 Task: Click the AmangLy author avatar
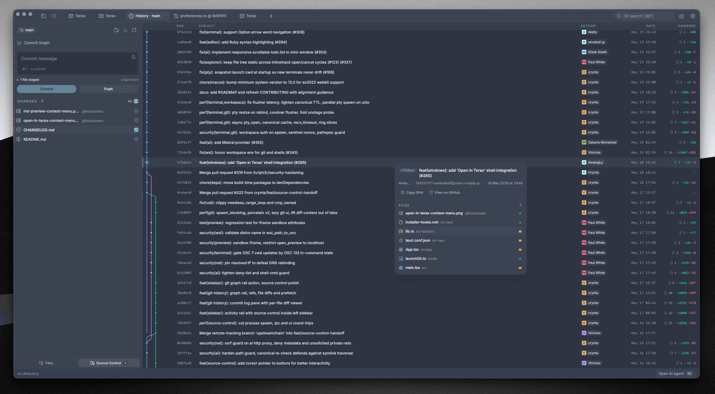584,163
